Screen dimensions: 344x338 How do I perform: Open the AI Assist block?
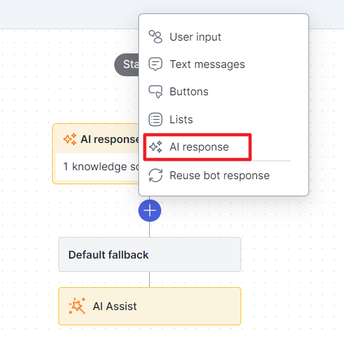click(x=150, y=306)
